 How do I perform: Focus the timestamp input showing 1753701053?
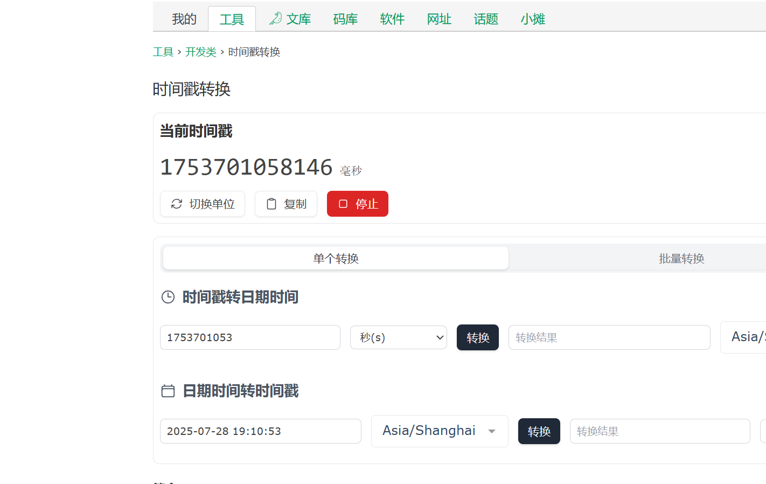point(250,337)
